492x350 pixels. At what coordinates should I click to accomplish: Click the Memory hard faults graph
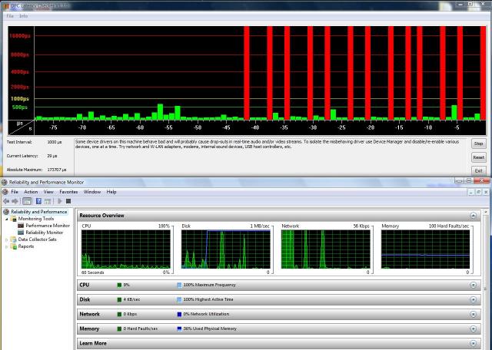425,249
